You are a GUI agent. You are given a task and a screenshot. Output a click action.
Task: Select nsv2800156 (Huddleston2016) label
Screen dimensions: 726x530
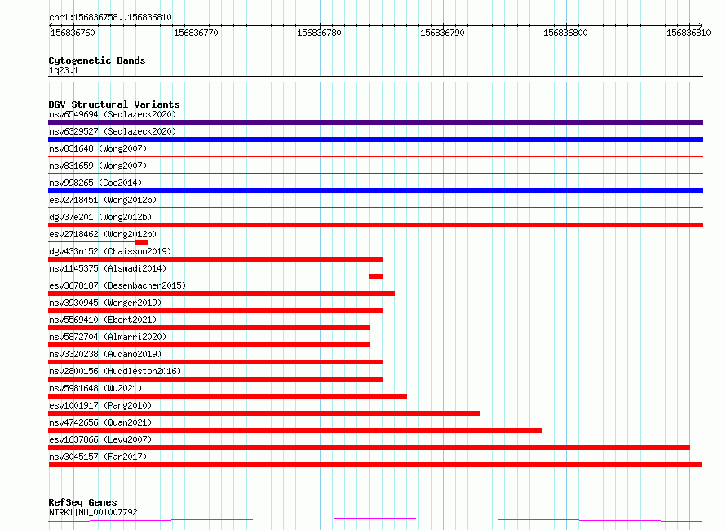point(115,371)
